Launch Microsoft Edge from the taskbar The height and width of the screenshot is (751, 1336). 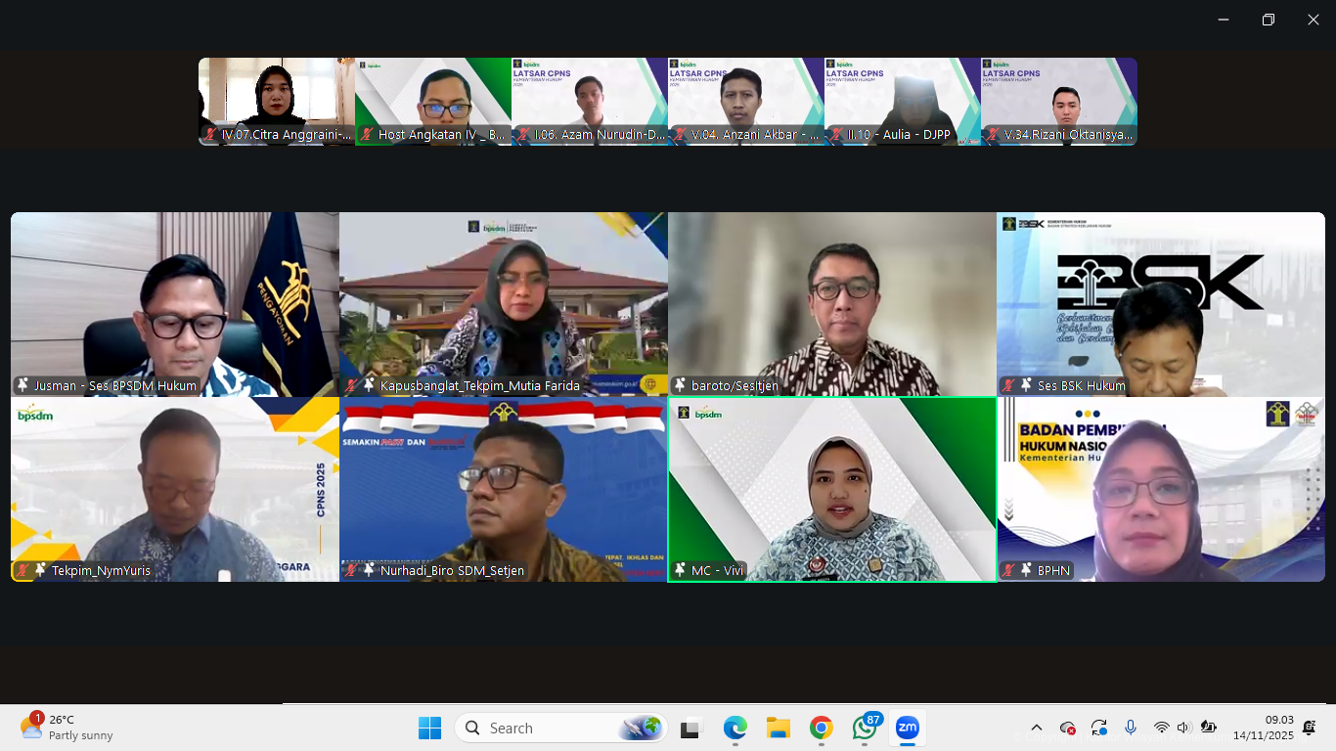(735, 728)
